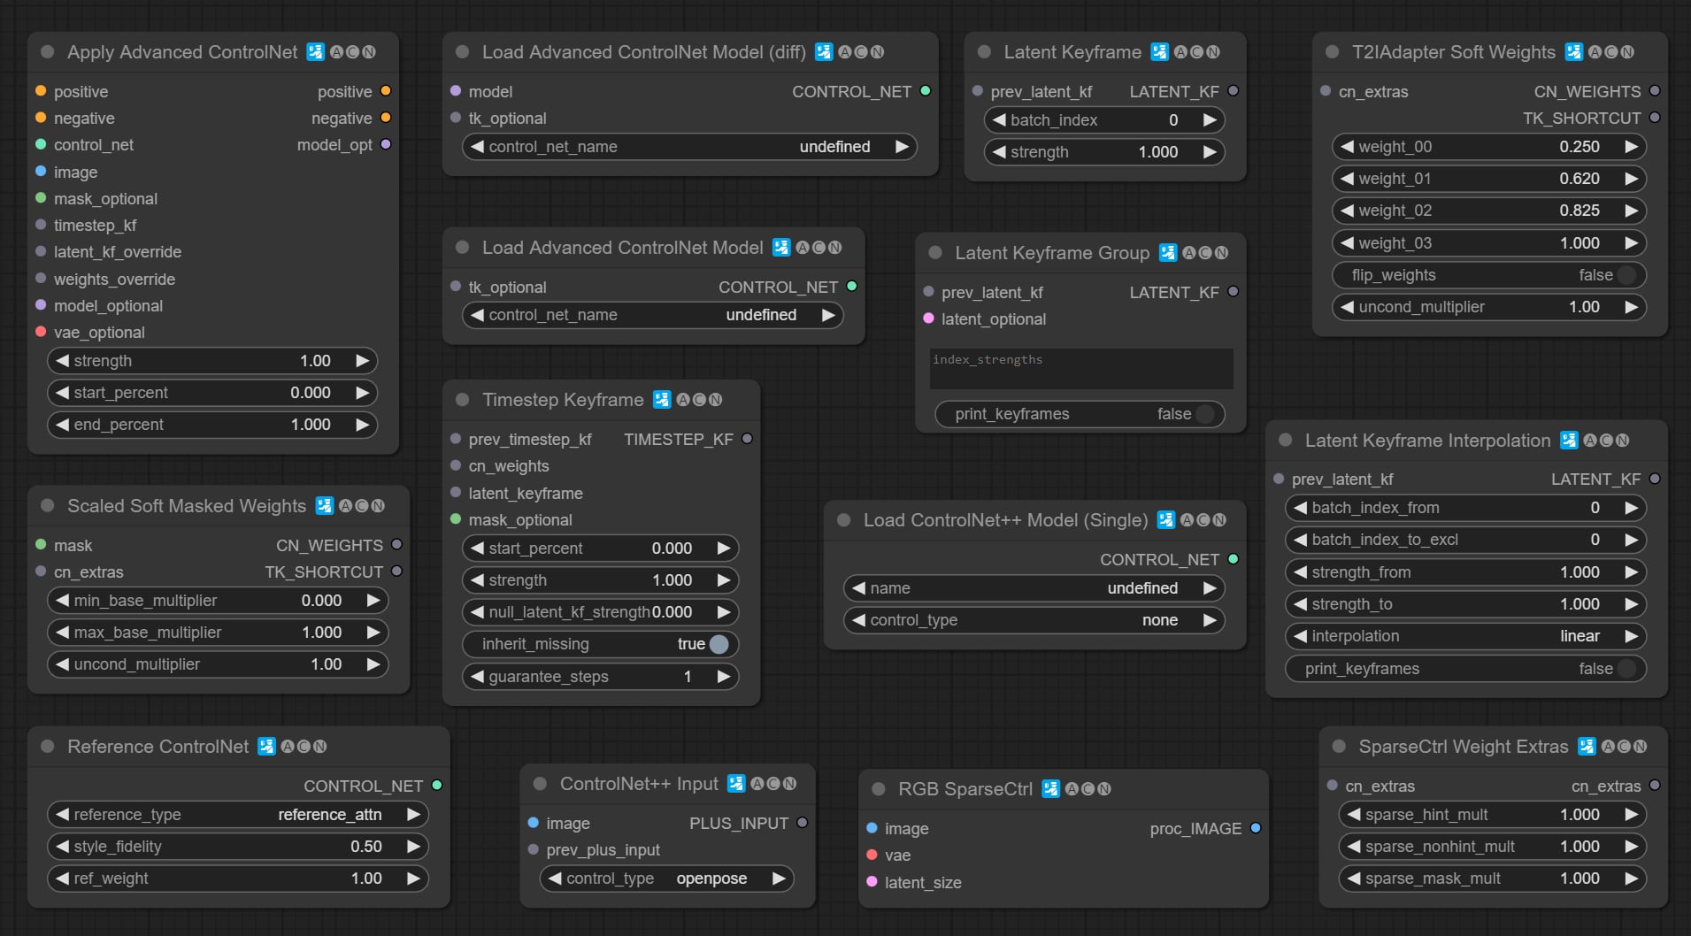Click the CONTROL_NET output port on Reference ControlNet

coord(437,786)
